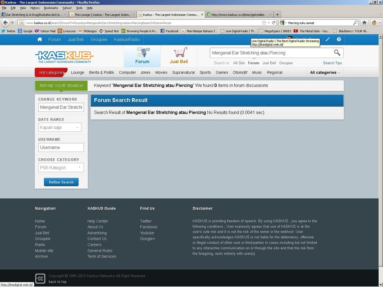The image size is (383, 287).
Task: Open Term of Services footer link
Action: click(102, 257)
